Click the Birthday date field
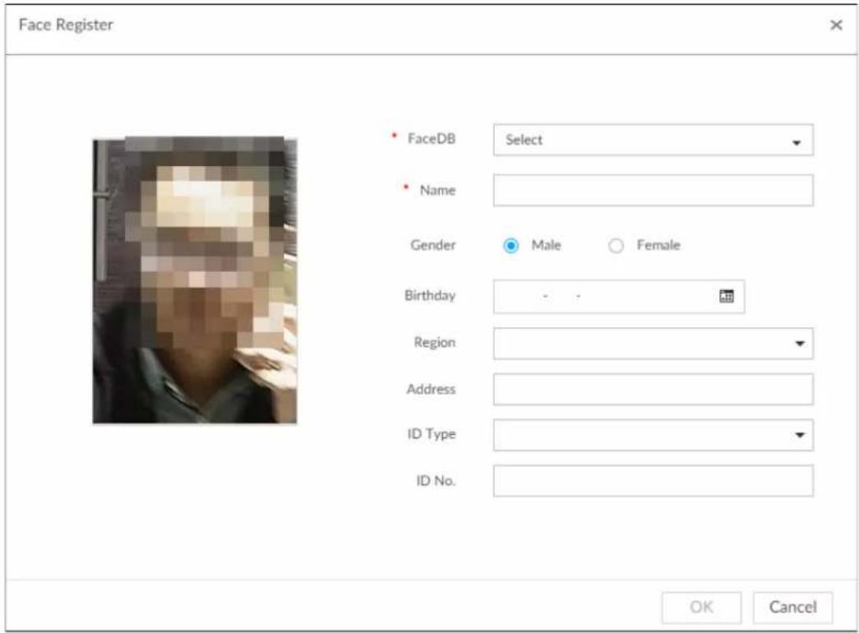859x633 pixels. 619,297
